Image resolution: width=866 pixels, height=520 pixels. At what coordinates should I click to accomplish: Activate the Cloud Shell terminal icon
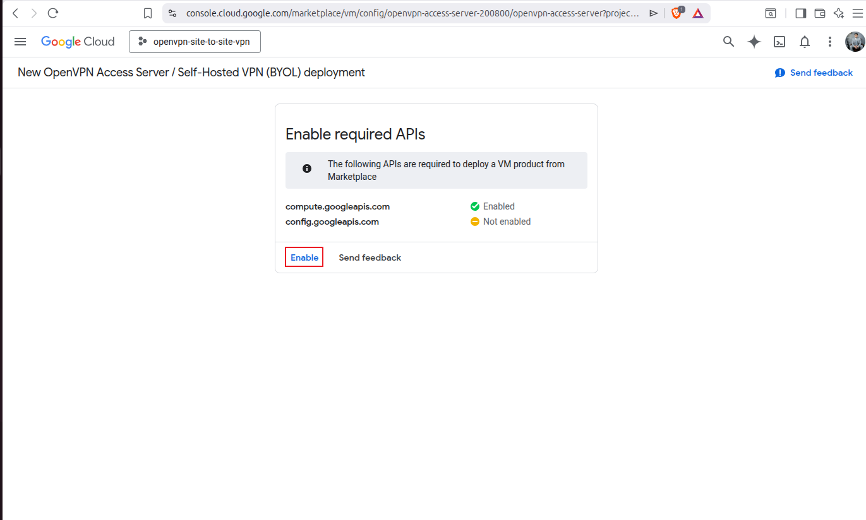point(779,42)
